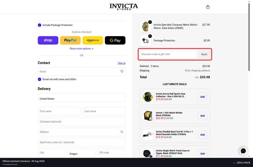Pay with Google Pay button
The height and width of the screenshot is (167, 253).
click(115, 40)
